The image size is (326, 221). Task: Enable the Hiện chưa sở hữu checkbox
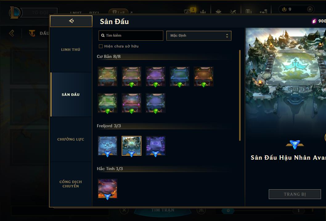tap(101, 46)
